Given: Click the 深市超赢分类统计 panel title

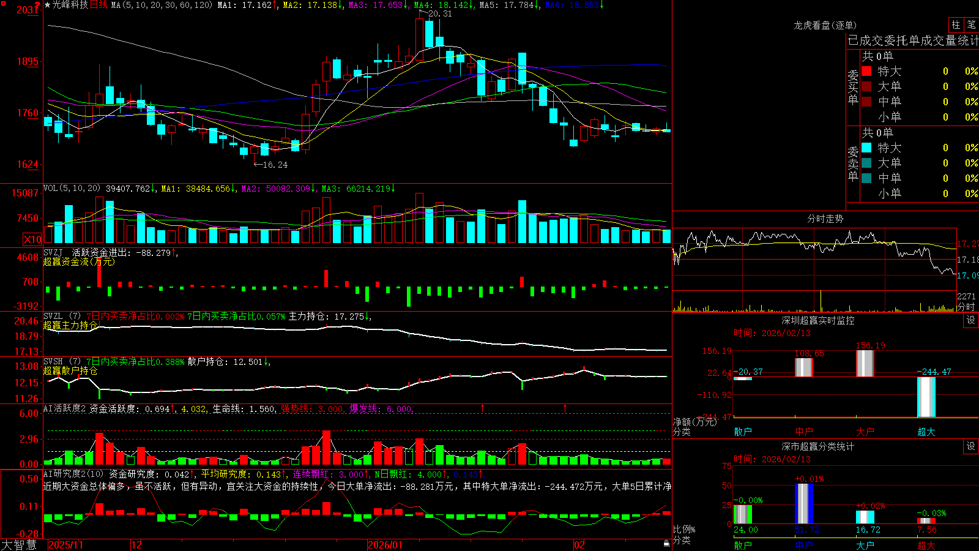Looking at the screenshot, I should (818, 446).
